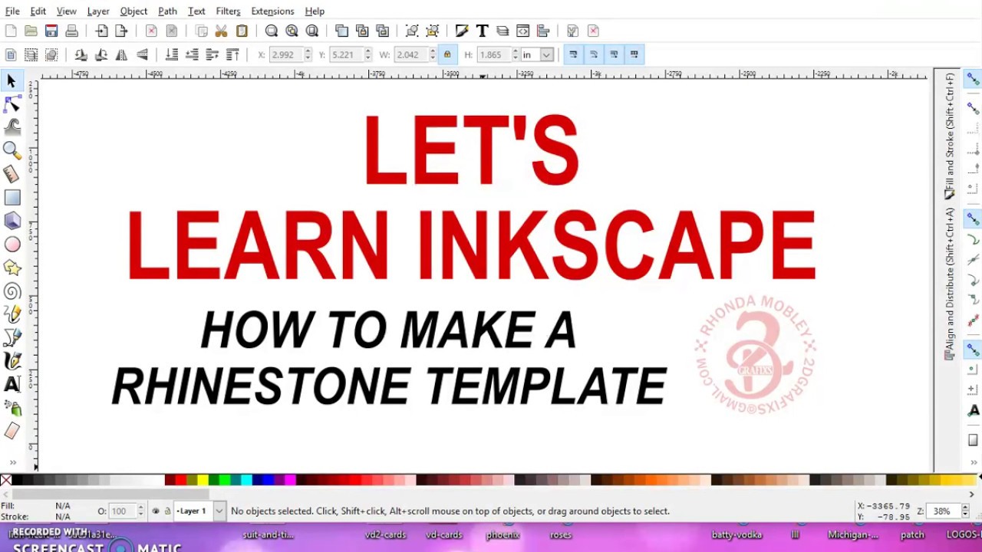The height and width of the screenshot is (552, 982).
Task: Open the XML editor icon
Action: pos(522,31)
